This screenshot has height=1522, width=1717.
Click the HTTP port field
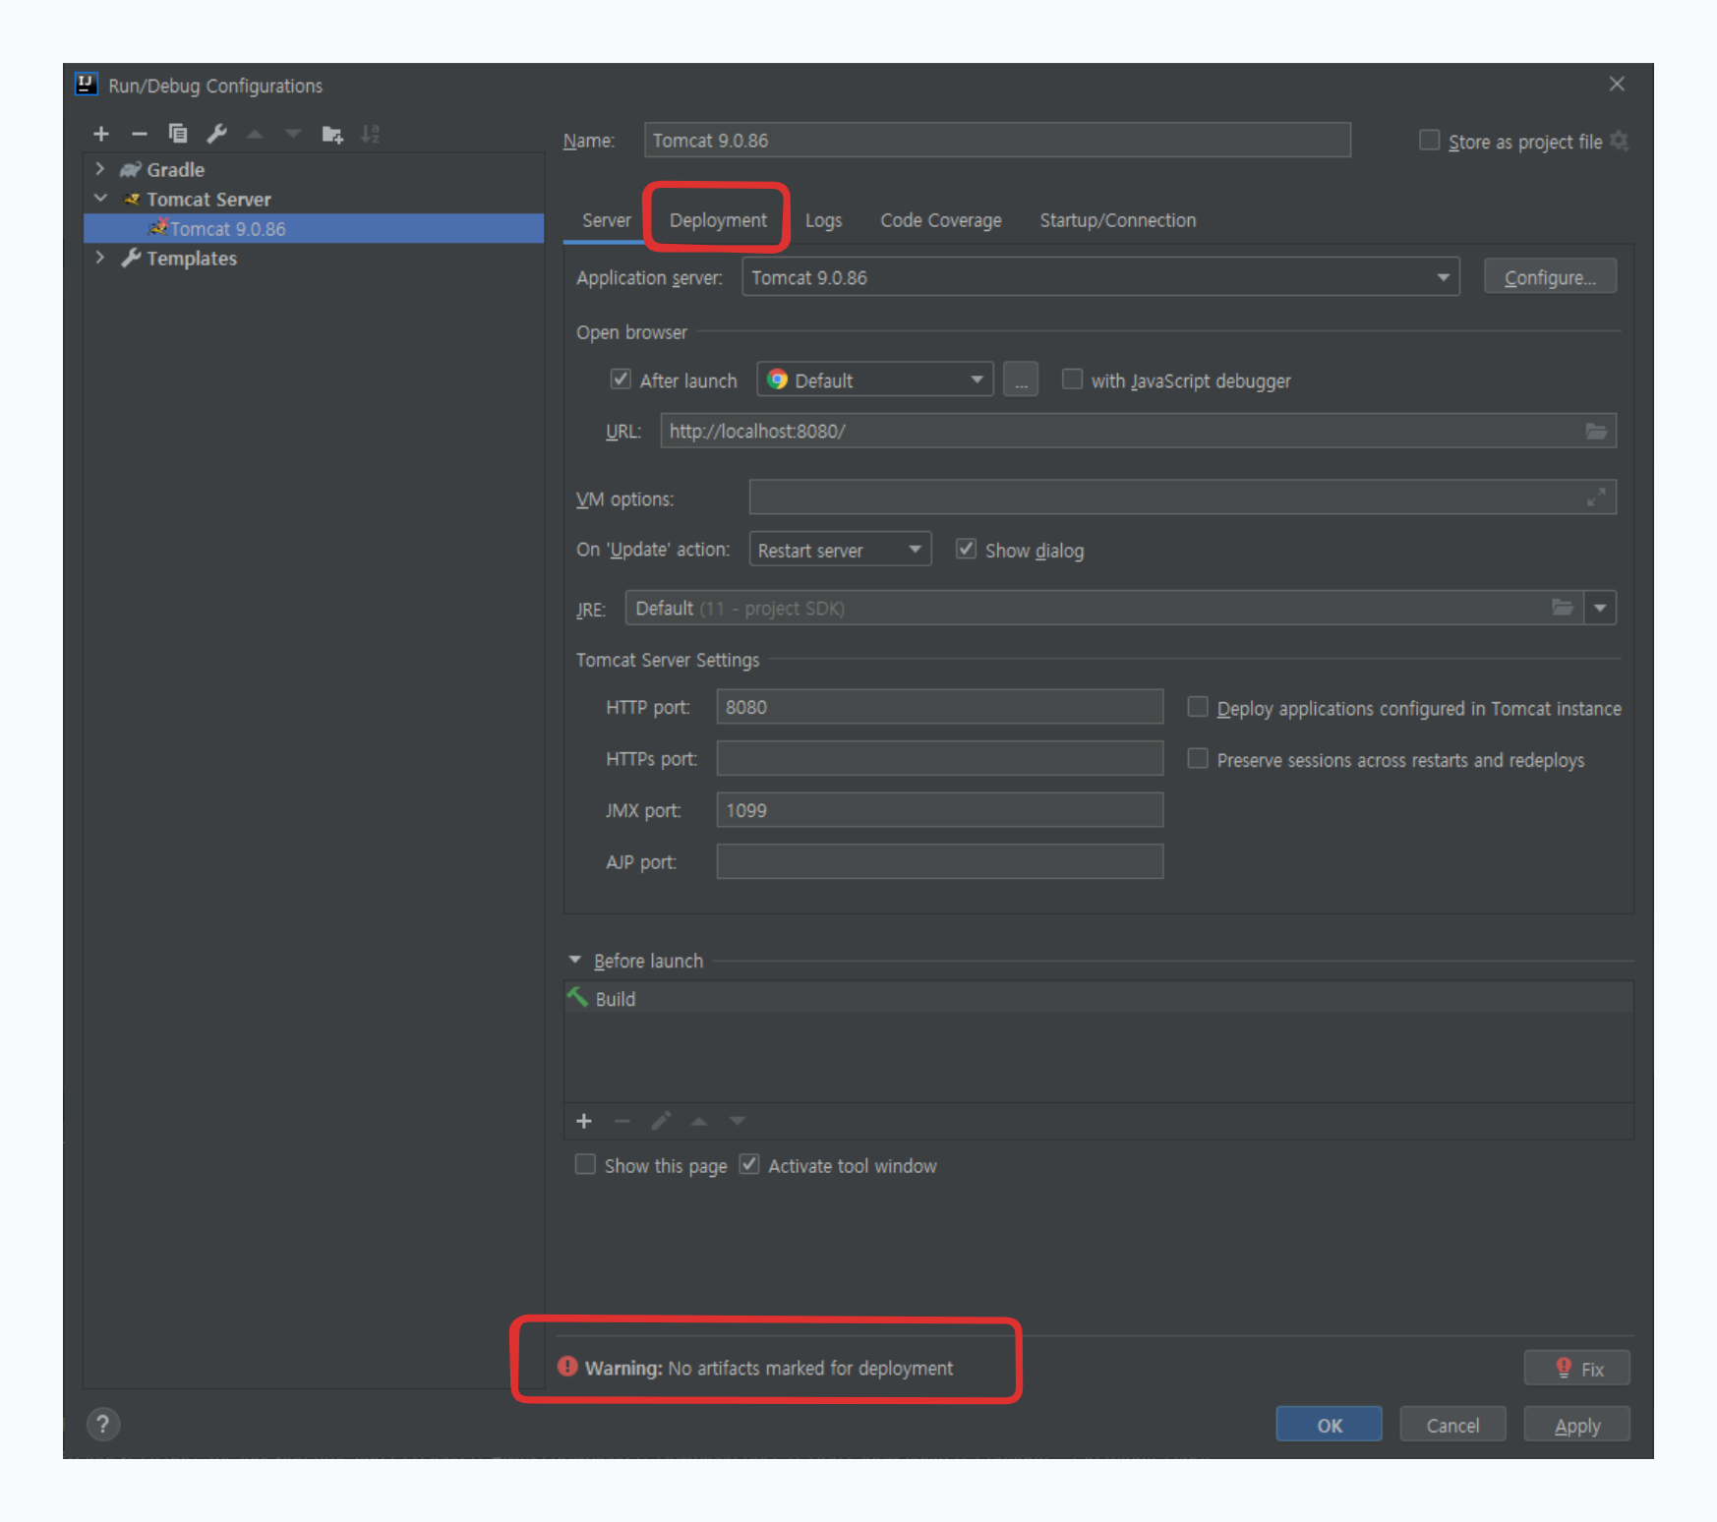click(x=940, y=707)
